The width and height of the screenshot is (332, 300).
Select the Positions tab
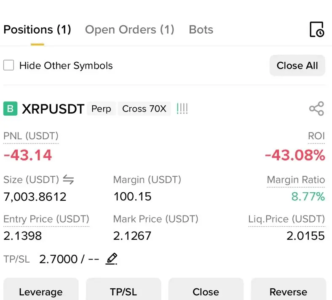[x=37, y=29]
